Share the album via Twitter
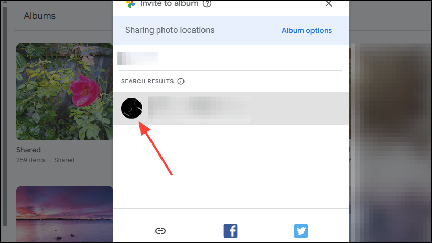The height and width of the screenshot is (243, 432). (x=301, y=230)
